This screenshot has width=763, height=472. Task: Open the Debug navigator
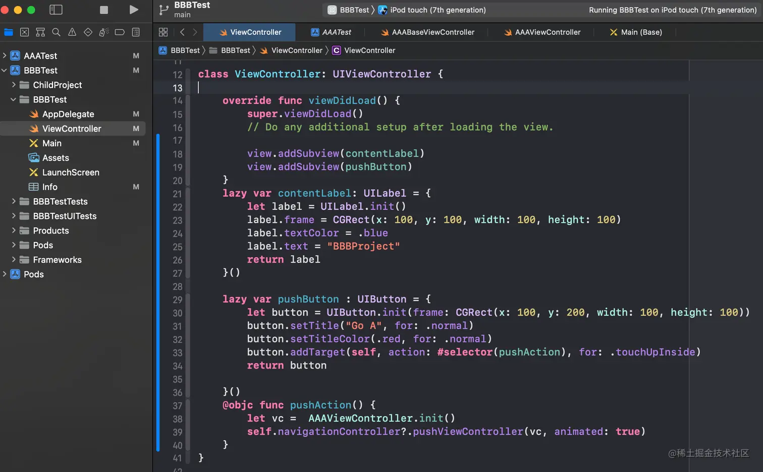104,32
